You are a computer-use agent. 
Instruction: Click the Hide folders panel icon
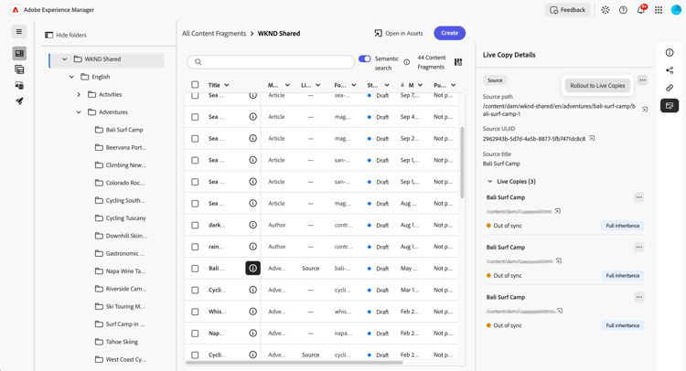(49, 35)
